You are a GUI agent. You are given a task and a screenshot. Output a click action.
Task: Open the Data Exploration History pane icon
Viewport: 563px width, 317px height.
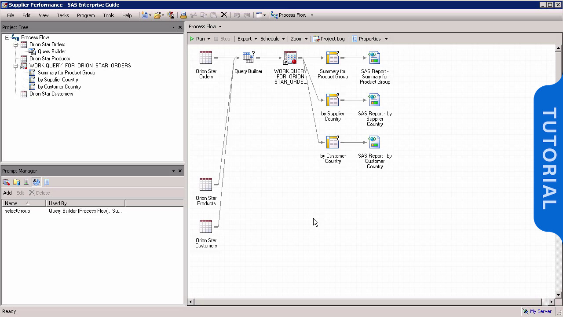[x=47, y=182]
